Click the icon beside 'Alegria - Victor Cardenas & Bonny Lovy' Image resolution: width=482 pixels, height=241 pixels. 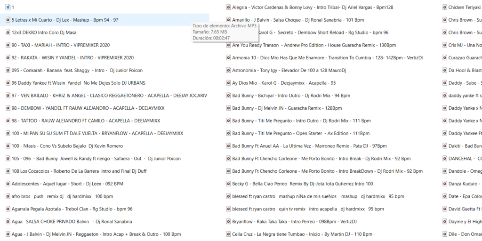(228, 7)
